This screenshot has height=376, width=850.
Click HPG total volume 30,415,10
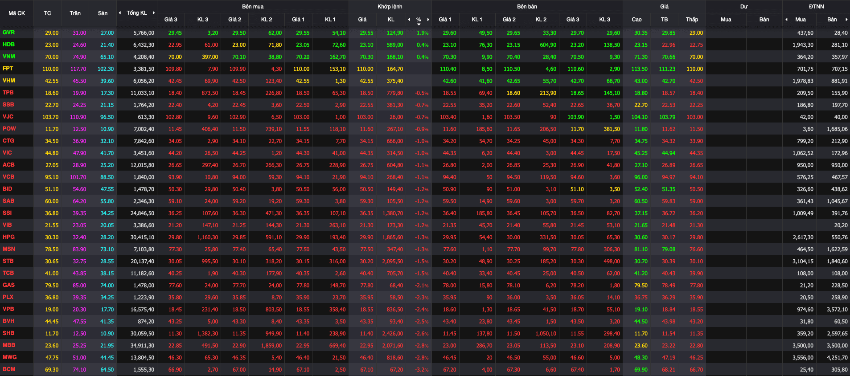[x=142, y=237]
